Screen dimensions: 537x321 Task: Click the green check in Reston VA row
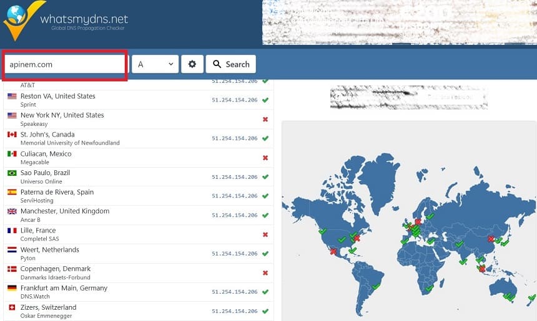tap(265, 100)
